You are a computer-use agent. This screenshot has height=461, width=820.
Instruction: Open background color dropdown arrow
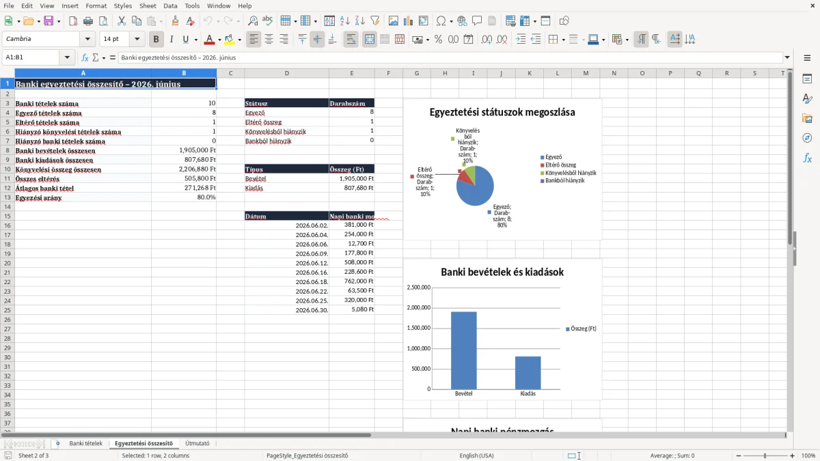point(239,40)
